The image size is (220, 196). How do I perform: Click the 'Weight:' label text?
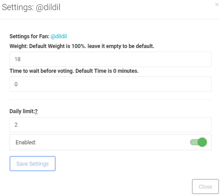click(x=18, y=46)
